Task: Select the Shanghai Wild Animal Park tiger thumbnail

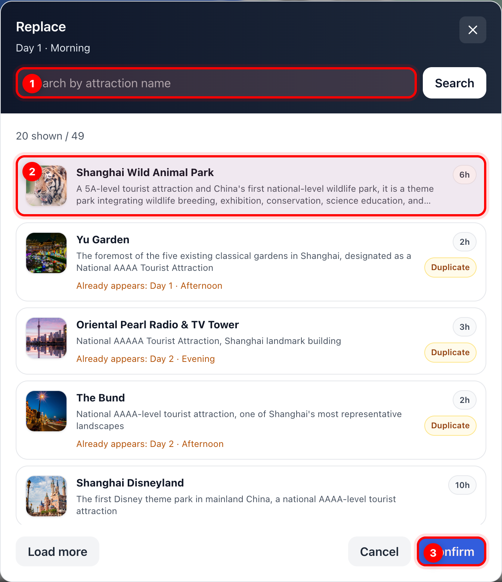Action: point(46,186)
